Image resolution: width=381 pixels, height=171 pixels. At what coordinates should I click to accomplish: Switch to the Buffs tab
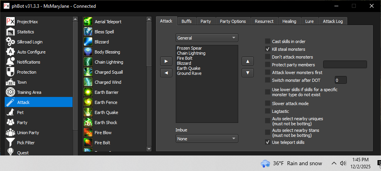tap(187, 21)
